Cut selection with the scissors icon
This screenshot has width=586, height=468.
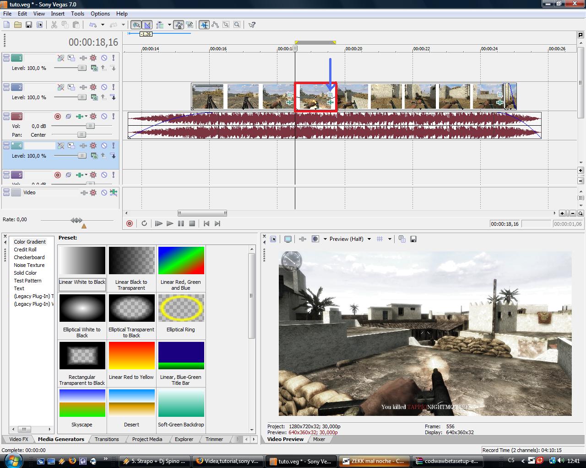point(54,25)
